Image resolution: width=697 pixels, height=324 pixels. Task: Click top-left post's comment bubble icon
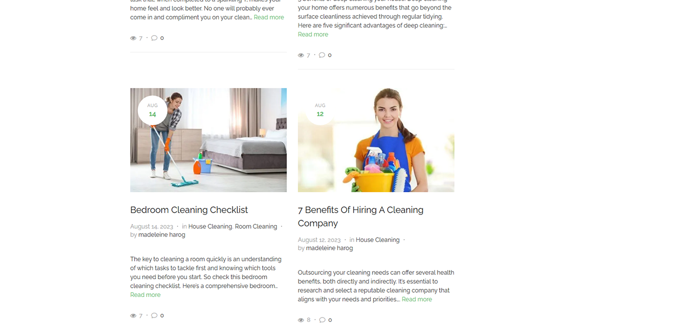tap(154, 38)
